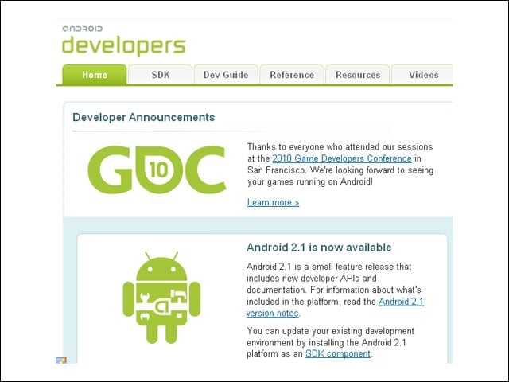The image size is (509, 382).
Task: Click the text 'Thanks to everyone who attended our sessions'
Action: pos(340,146)
